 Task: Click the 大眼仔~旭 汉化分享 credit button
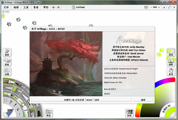[81, 100]
